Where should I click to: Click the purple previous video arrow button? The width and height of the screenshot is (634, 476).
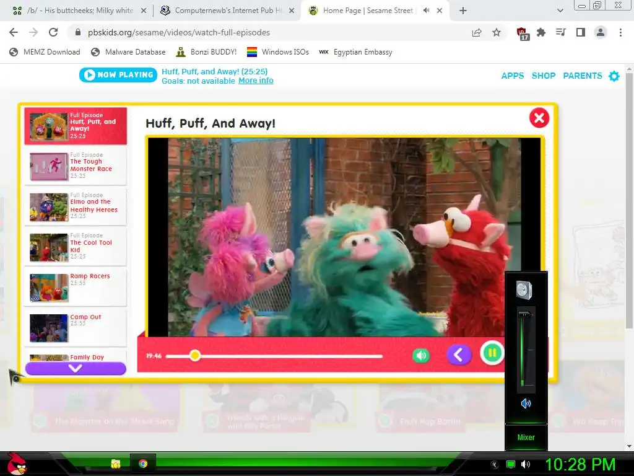tap(459, 355)
